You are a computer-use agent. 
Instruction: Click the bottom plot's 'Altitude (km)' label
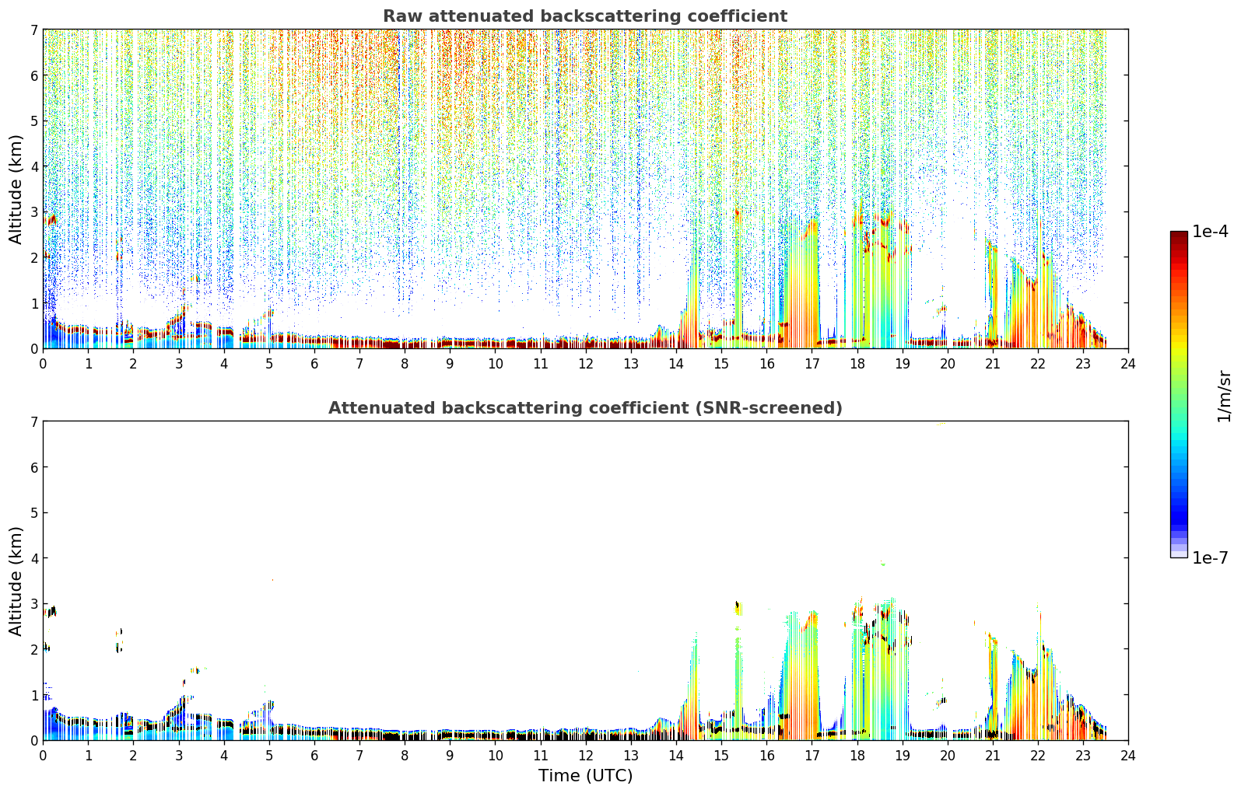(x=16, y=581)
